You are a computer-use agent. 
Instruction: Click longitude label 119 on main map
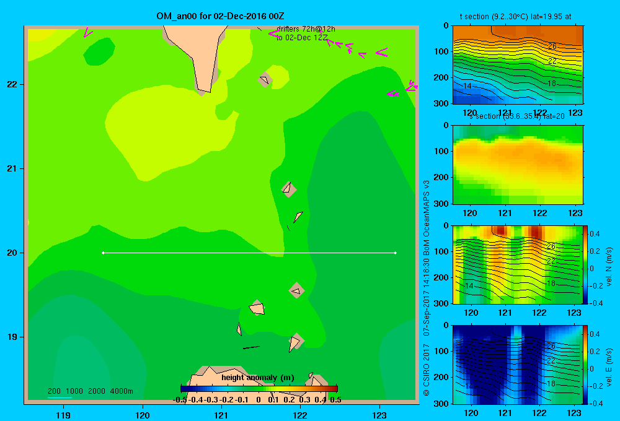coord(63,415)
